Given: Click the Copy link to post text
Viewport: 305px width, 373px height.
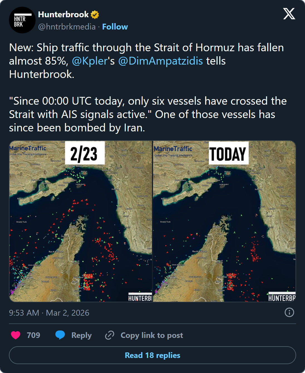Looking at the screenshot, I should click(152, 335).
